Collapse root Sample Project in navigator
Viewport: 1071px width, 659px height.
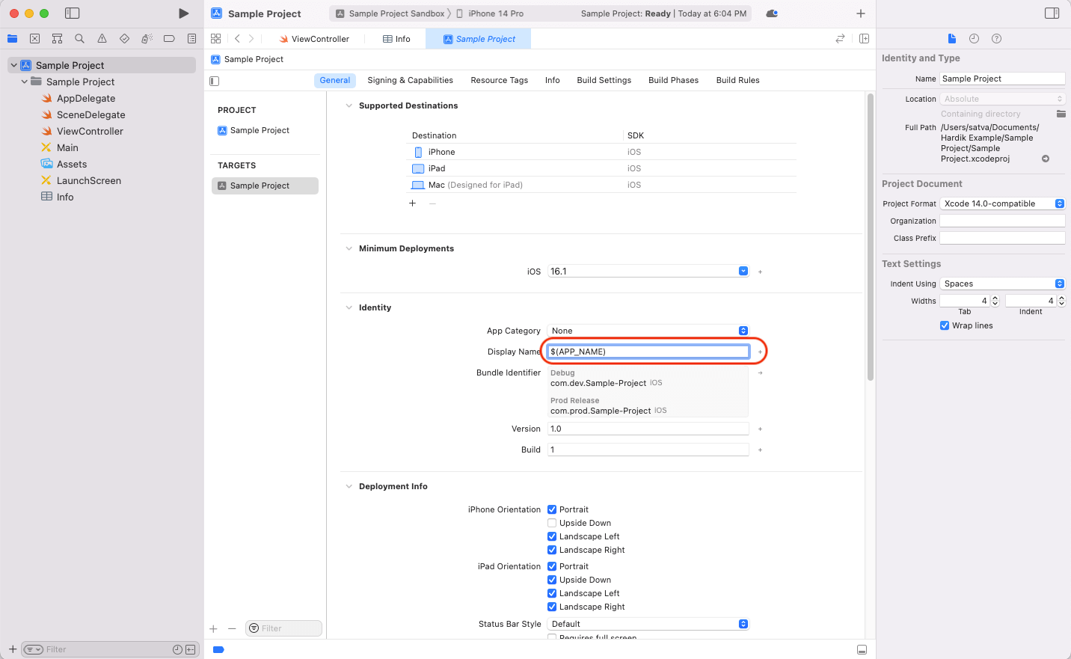click(x=13, y=65)
